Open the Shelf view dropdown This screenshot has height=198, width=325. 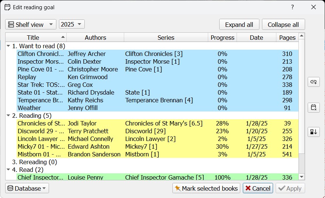tap(31, 24)
